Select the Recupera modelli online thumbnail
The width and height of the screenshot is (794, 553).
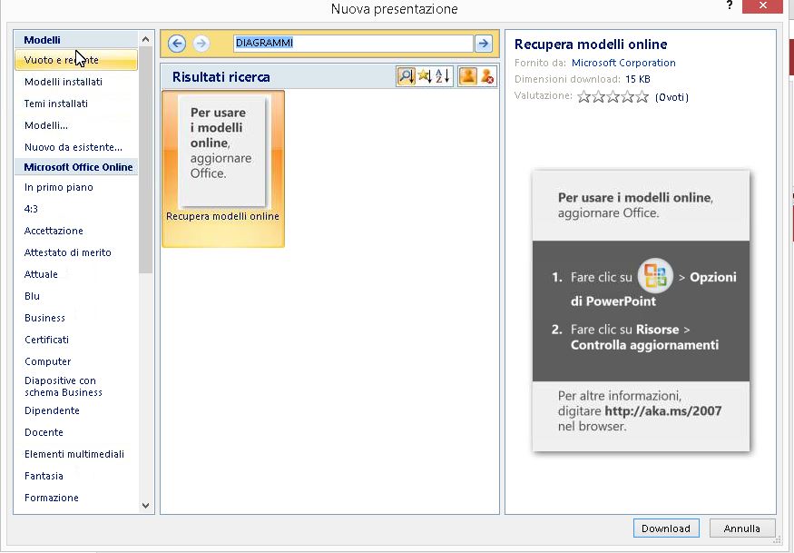(223, 169)
